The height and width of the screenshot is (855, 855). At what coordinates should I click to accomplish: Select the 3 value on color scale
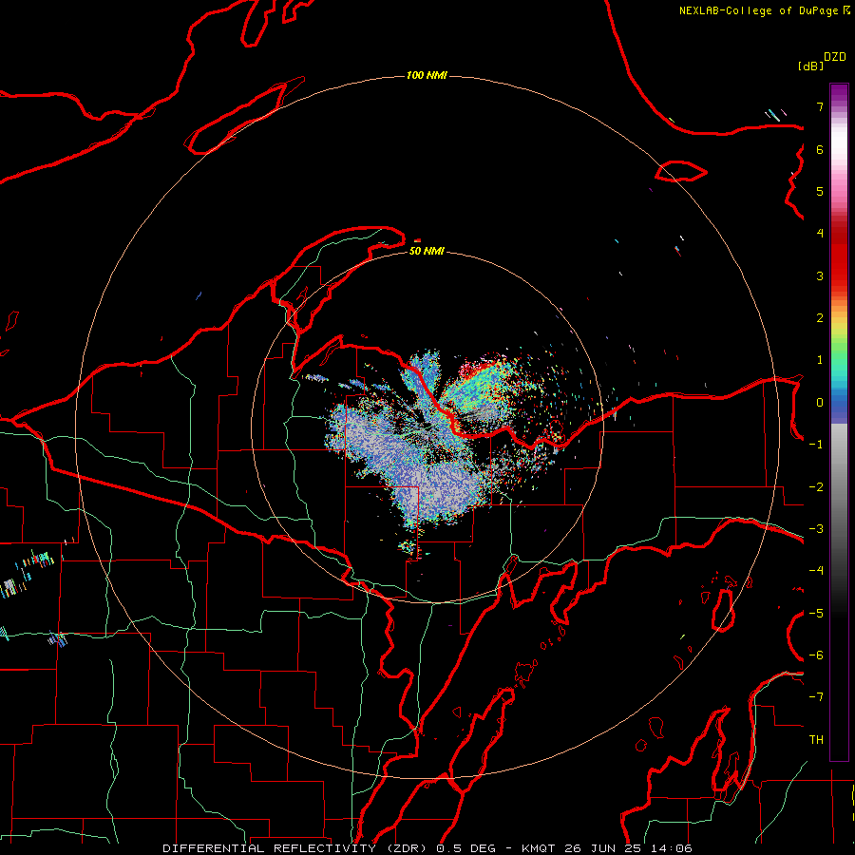pos(820,275)
